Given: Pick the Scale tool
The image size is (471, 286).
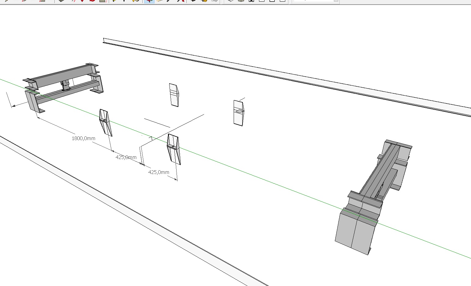Looking at the screenshot, I should [x=103, y=1].
